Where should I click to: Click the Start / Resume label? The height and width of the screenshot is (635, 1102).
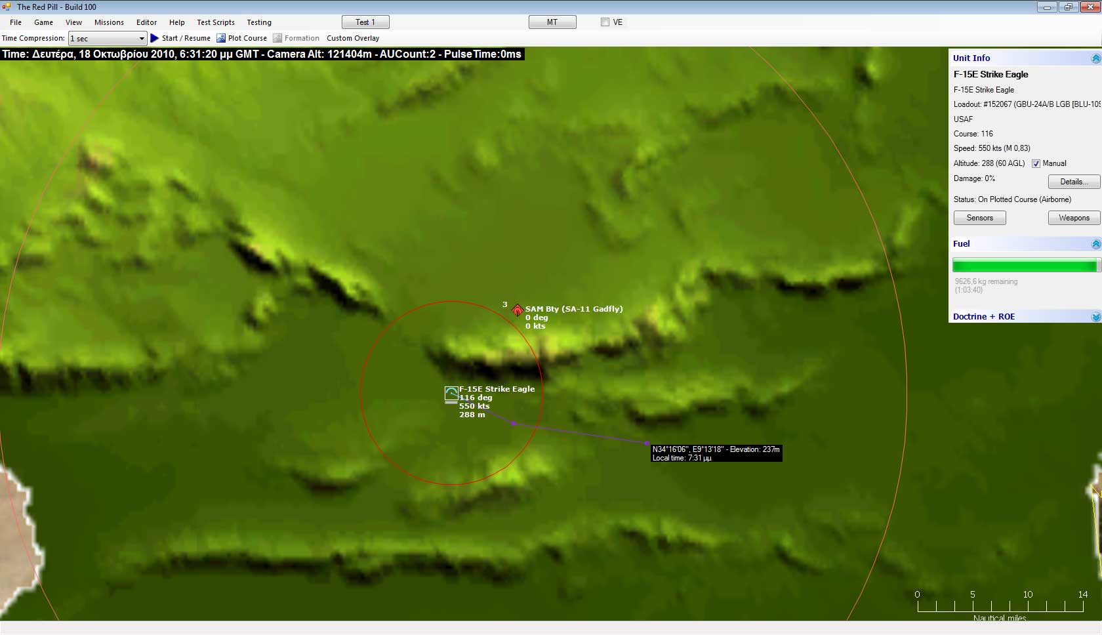(x=186, y=38)
